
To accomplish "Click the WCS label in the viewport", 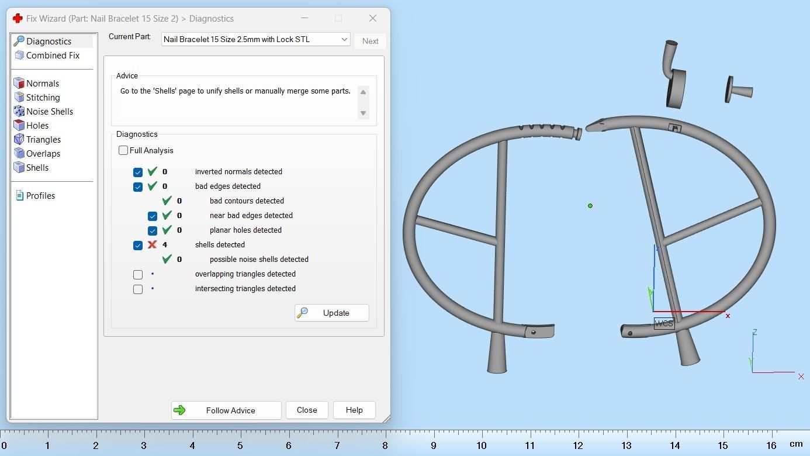I will 664,323.
